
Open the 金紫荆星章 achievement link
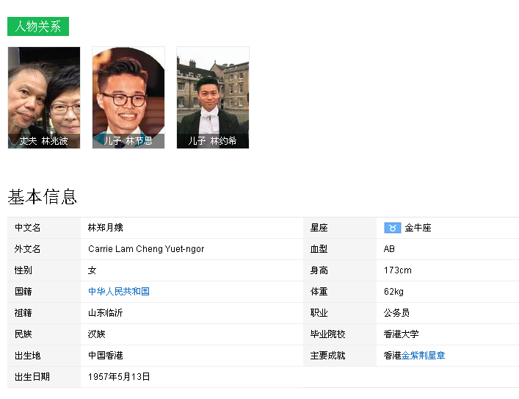[x=423, y=356]
